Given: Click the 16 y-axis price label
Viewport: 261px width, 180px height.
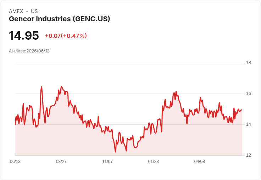Looking at the screenshot, I should coord(249,94).
